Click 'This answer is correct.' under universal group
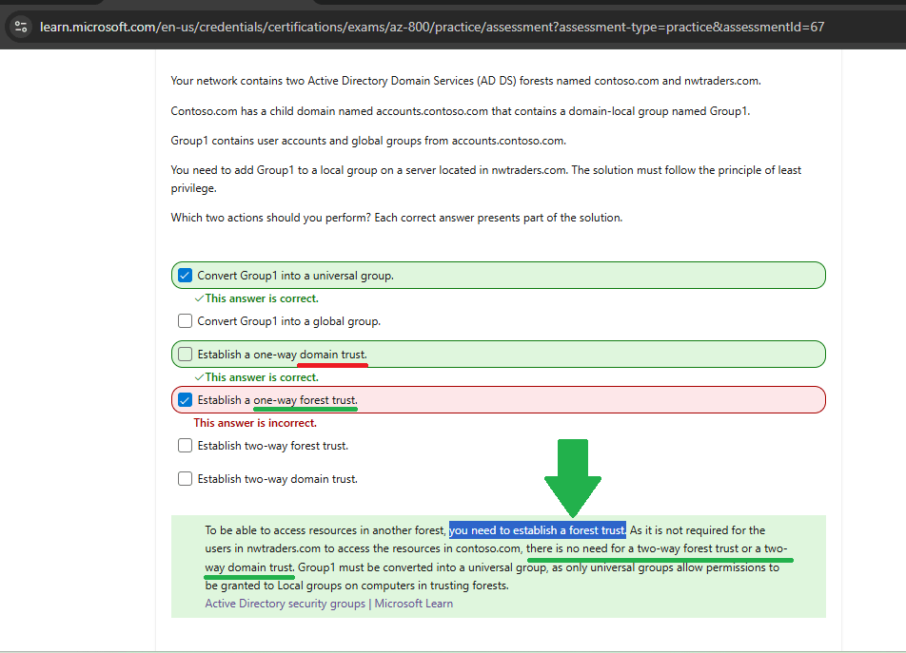 pos(257,298)
